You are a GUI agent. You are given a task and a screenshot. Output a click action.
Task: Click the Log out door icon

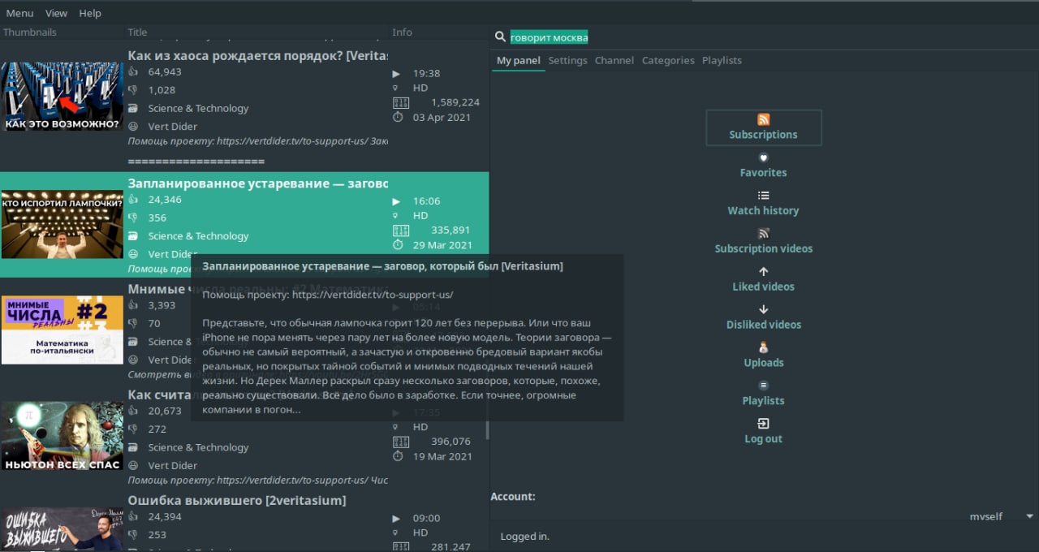763,424
